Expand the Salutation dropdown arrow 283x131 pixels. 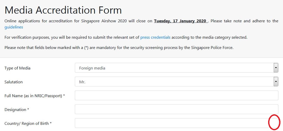(x=276, y=82)
